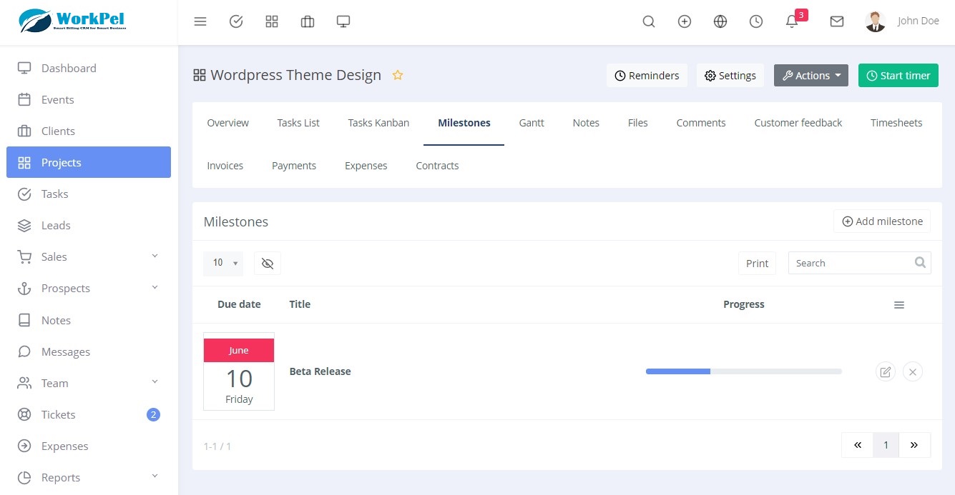Viewport: 955px width, 495px height.
Task: Open the table column options menu icon
Action: click(899, 305)
